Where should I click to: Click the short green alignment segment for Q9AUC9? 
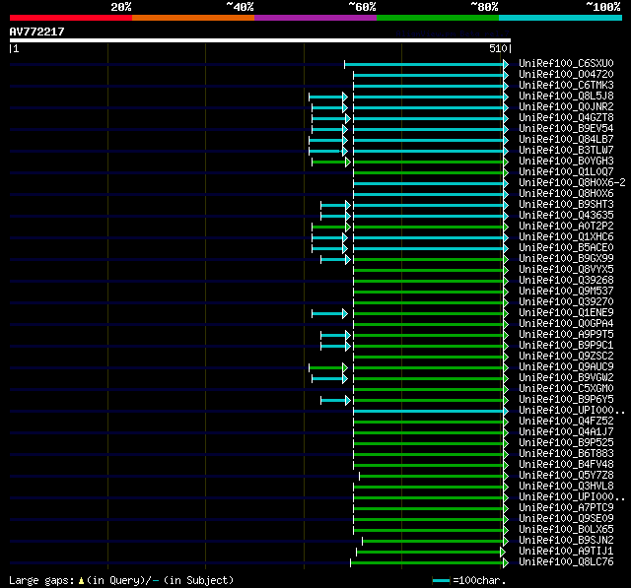pyautogui.click(x=328, y=368)
